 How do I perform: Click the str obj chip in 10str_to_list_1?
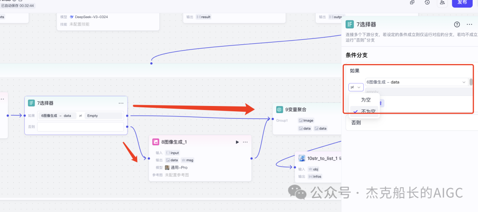click(313, 169)
